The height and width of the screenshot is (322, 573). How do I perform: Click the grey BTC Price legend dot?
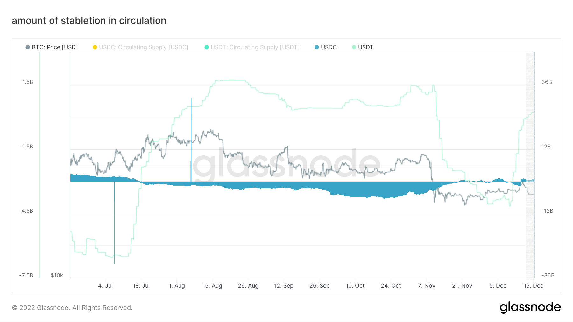[x=28, y=47]
